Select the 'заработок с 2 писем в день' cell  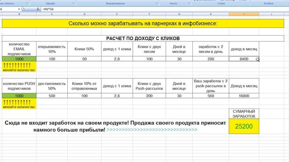[x=211, y=49]
